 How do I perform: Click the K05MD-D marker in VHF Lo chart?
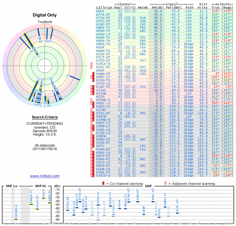click(16, 220)
